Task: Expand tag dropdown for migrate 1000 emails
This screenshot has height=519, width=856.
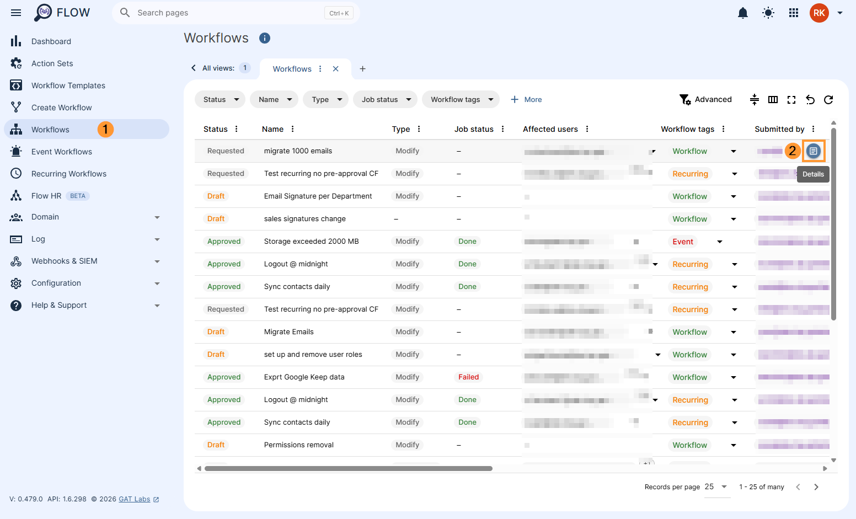Action: pos(733,151)
